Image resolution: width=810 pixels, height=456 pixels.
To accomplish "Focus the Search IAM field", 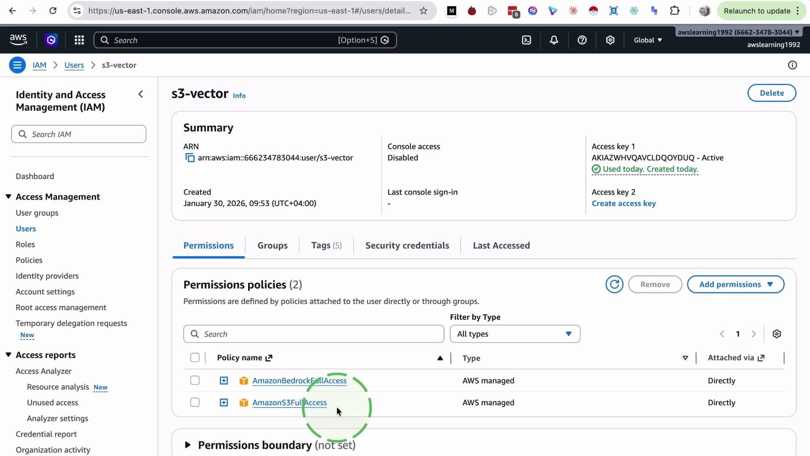I will pos(79,134).
